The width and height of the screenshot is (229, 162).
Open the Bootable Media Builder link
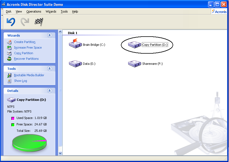pos(29,75)
